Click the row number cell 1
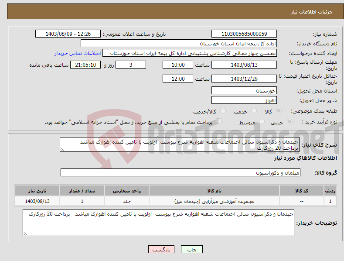Viewport: 344px width, 261px height. click(x=330, y=201)
